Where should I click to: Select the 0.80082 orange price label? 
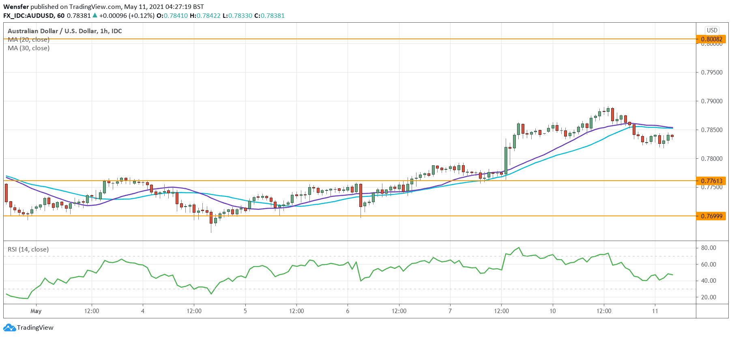[711, 39]
